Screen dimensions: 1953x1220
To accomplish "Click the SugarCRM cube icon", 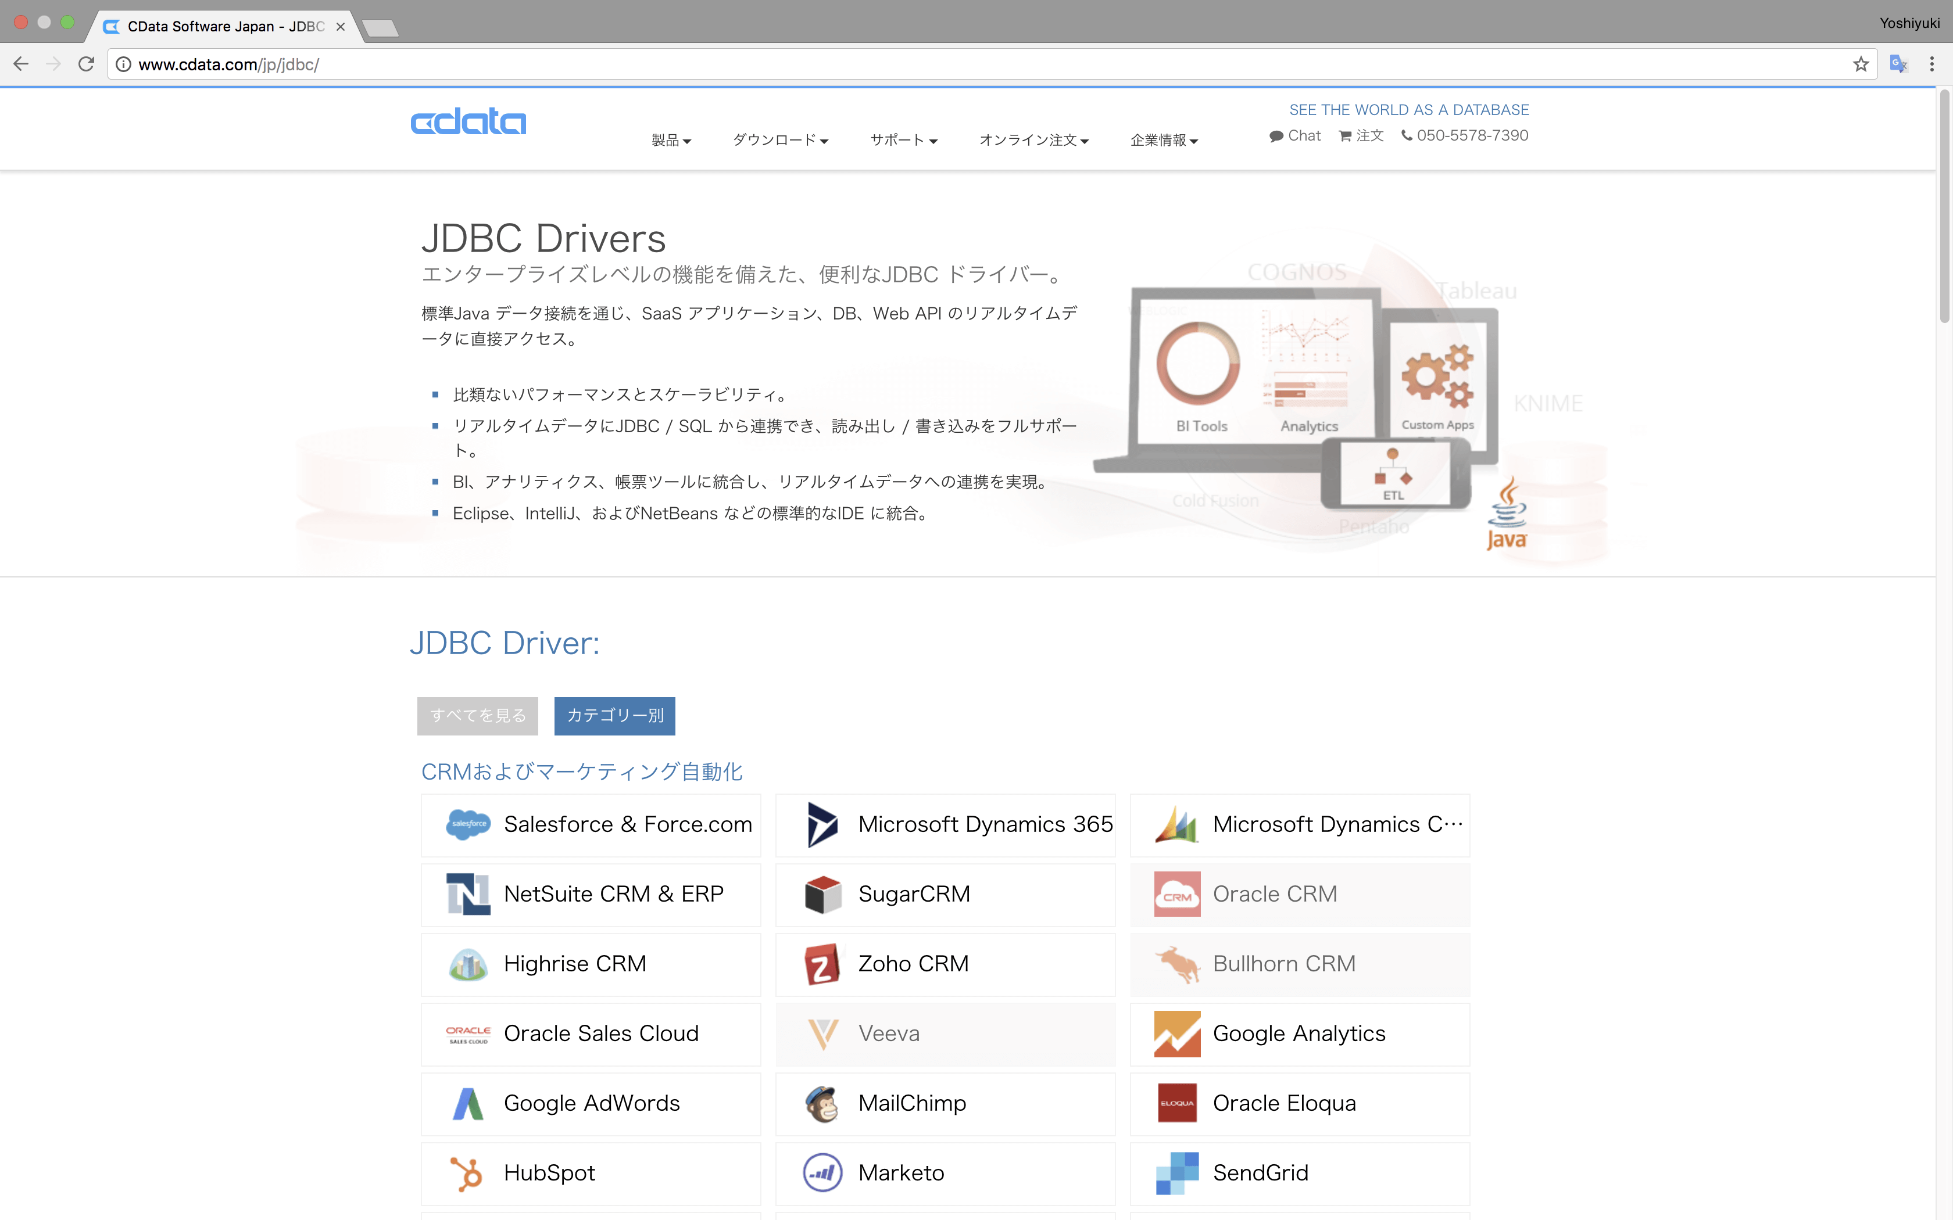I will click(822, 894).
